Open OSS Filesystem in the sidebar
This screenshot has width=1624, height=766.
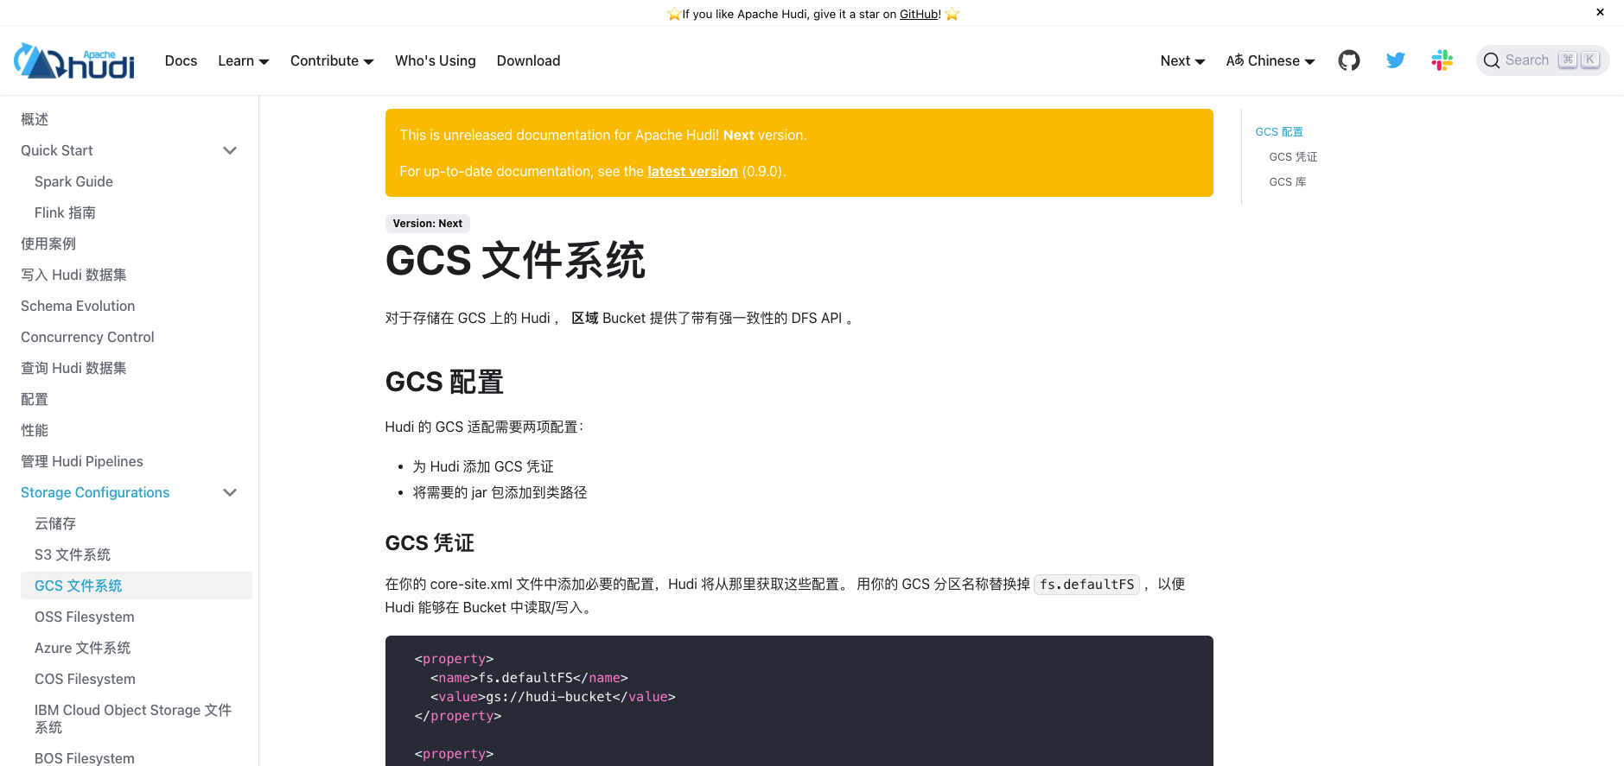pos(85,617)
